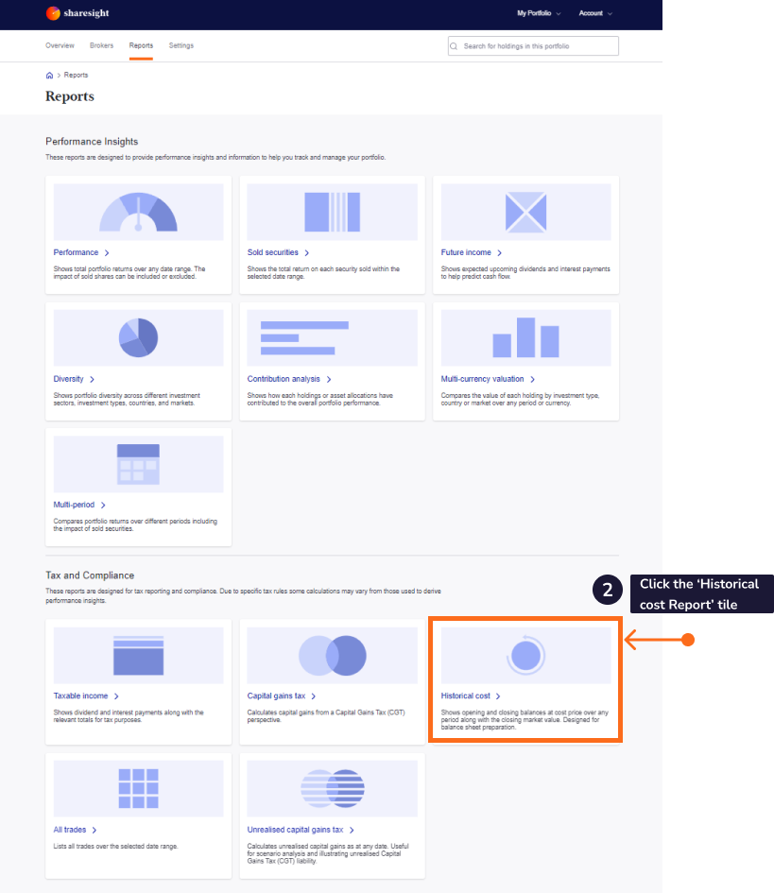Open the Contribution analysis report link
This screenshot has height=893, width=774.
pyautogui.click(x=284, y=379)
